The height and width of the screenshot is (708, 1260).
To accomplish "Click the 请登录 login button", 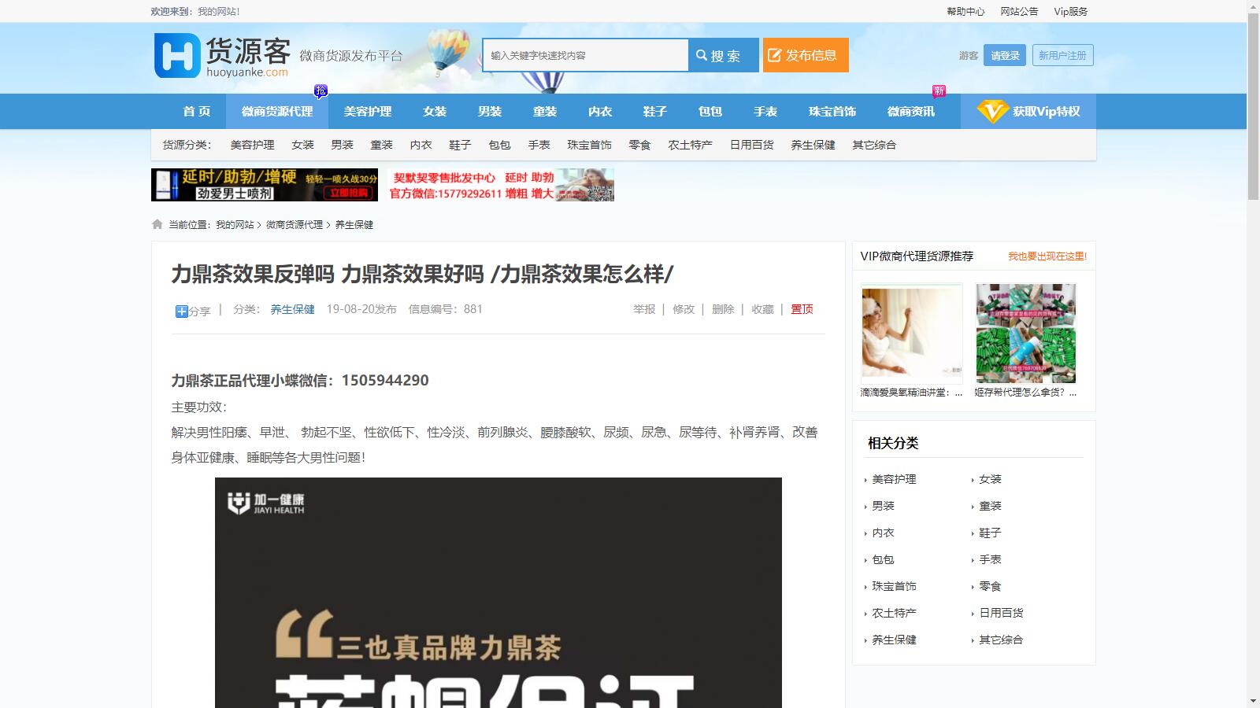I will coord(1004,55).
